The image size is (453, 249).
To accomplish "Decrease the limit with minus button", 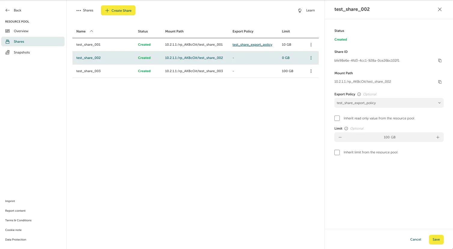I will (340, 137).
